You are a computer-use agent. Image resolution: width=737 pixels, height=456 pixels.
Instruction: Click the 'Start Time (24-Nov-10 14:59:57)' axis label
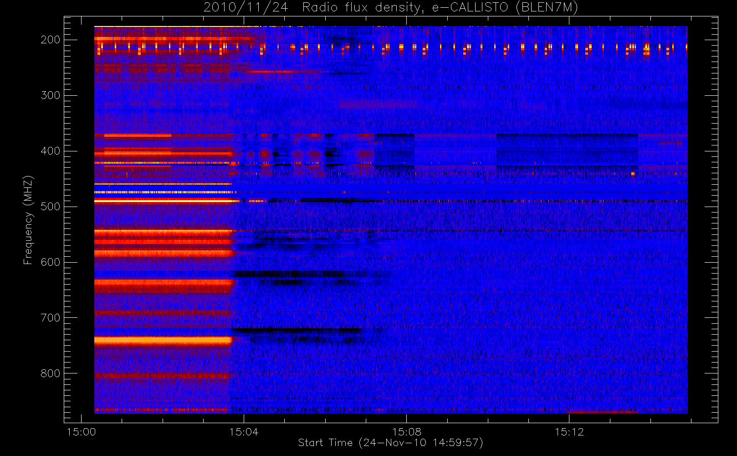[390, 443]
